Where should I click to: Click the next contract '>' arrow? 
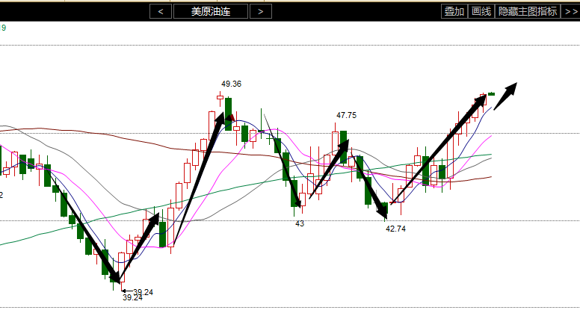[260, 11]
